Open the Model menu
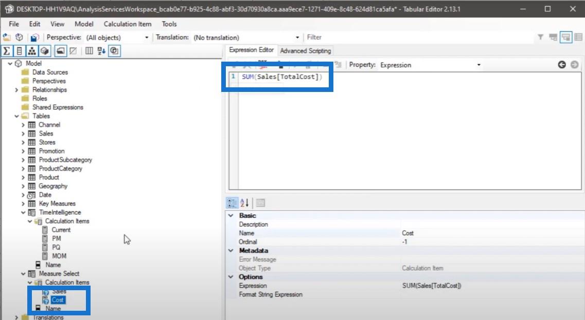 click(84, 24)
